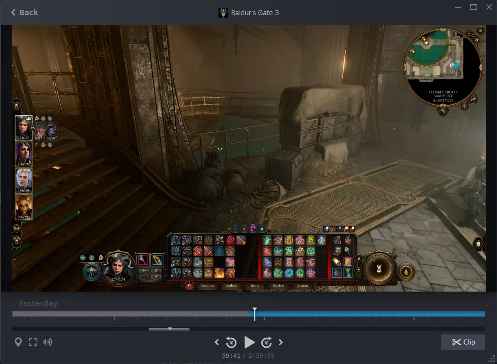
Task: Collapse the hotbar with the minus button
Action: pyautogui.click(x=359, y=276)
